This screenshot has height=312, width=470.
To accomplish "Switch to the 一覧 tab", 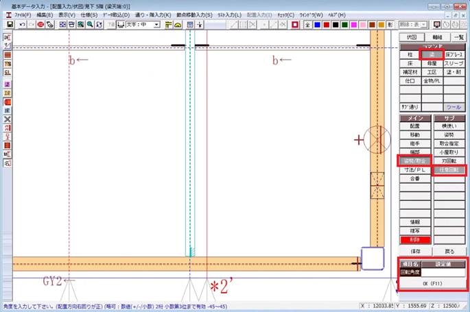I will click(x=458, y=37).
